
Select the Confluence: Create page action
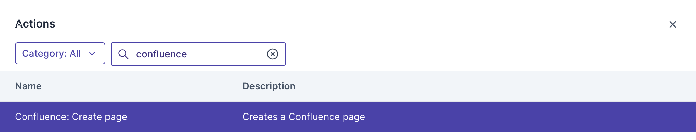click(x=71, y=117)
